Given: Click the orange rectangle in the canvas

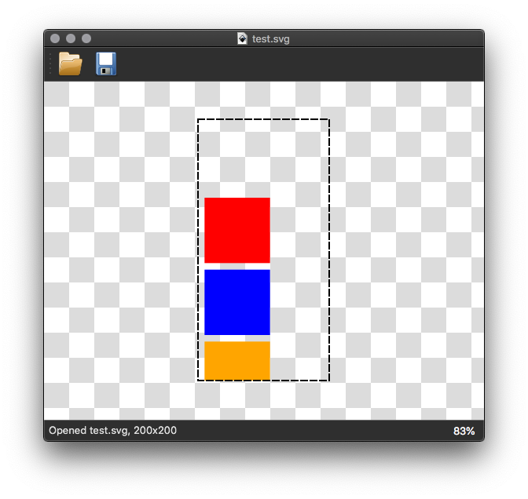Looking at the screenshot, I should pyautogui.click(x=237, y=361).
